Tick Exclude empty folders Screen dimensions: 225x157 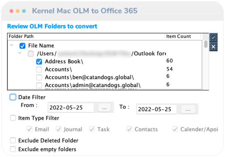point(13,149)
